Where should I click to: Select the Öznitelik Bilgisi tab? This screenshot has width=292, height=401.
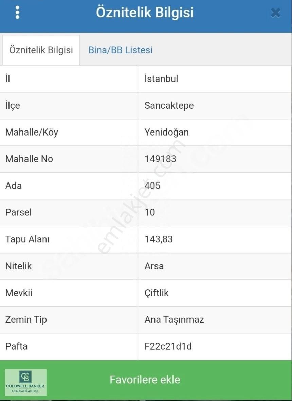tap(41, 50)
